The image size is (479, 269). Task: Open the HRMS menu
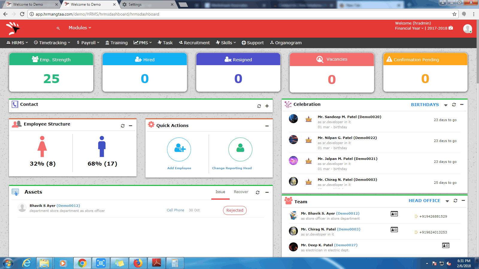[x=17, y=43]
